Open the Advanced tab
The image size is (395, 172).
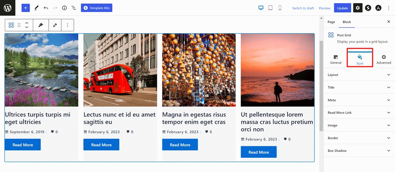[384, 59]
